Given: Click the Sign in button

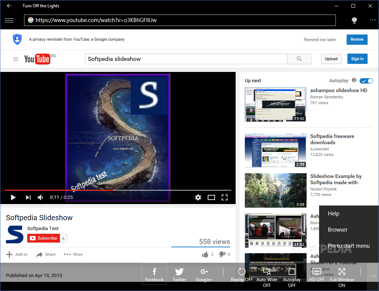Looking at the screenshot, I should [x=357, y=59].
